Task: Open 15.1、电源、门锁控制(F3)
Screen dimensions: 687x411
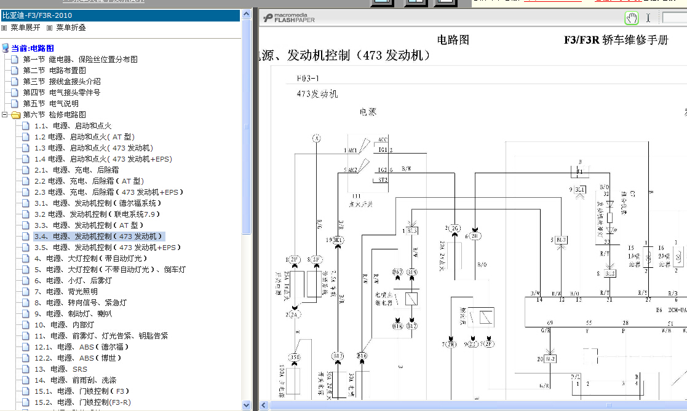Action: coord(82,391)
